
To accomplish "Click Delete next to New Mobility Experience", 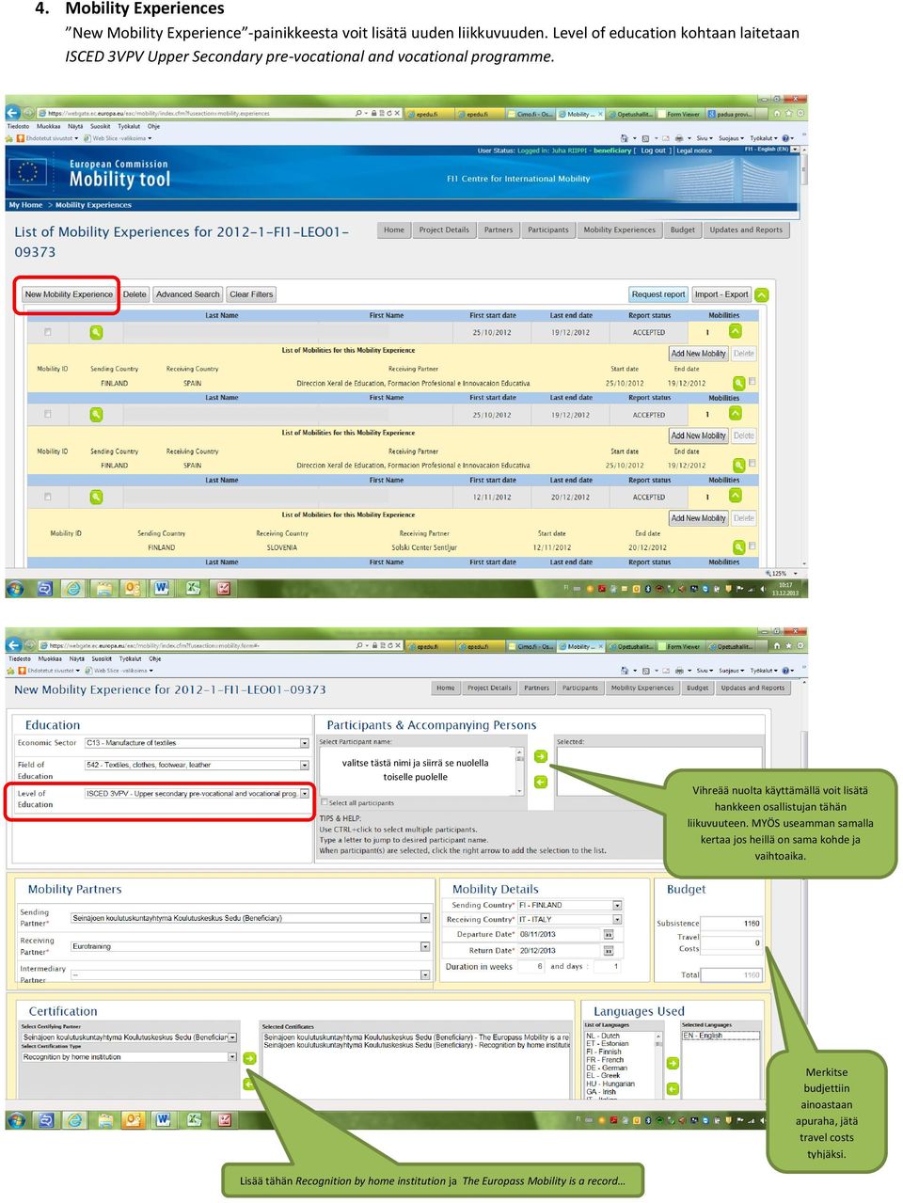I will click(x=135, y=294).
